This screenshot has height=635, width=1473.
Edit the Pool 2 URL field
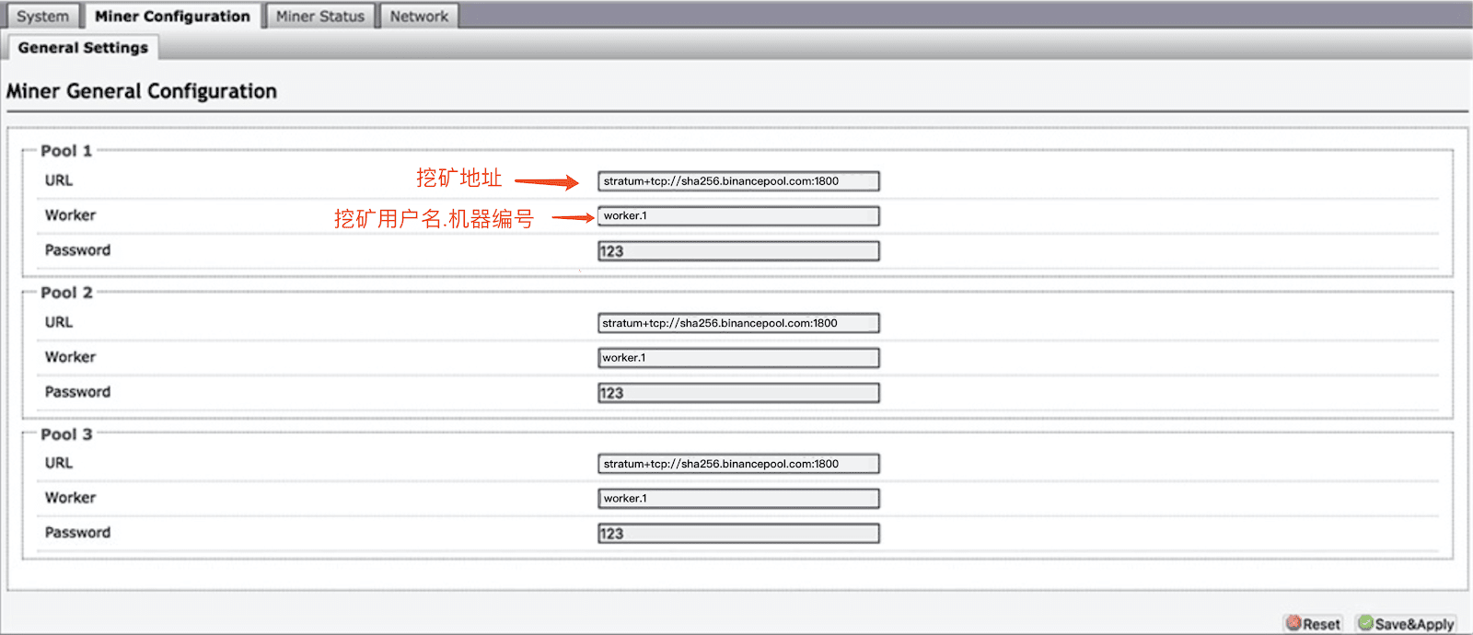pos(738,323)
